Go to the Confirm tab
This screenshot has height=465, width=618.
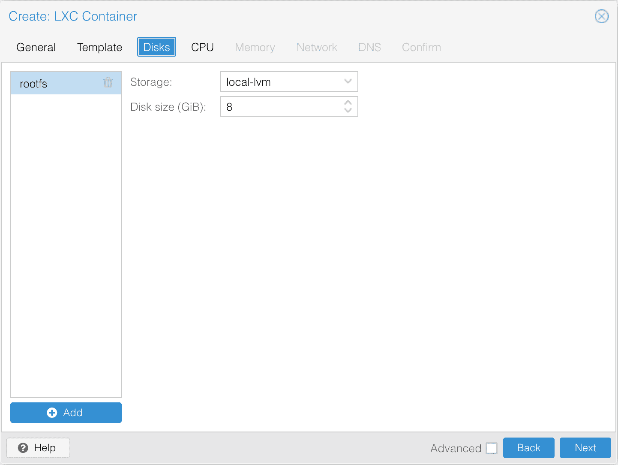[x=421, y=47]
